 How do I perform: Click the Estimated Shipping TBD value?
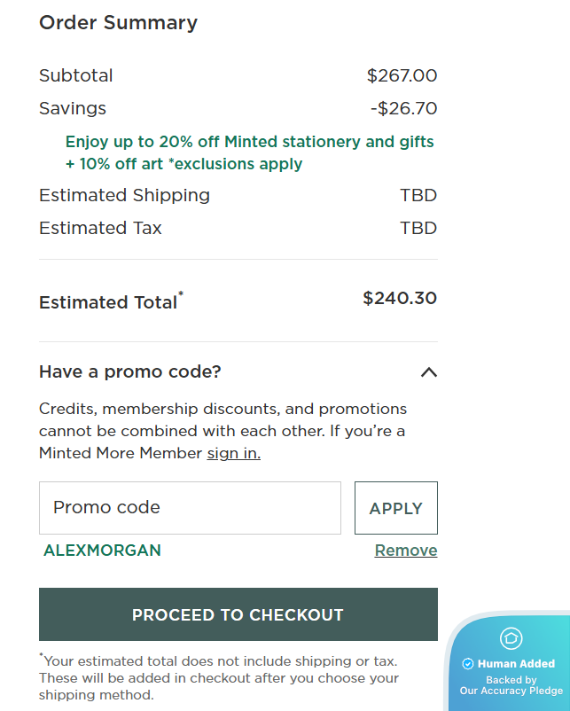coord(418,196)
